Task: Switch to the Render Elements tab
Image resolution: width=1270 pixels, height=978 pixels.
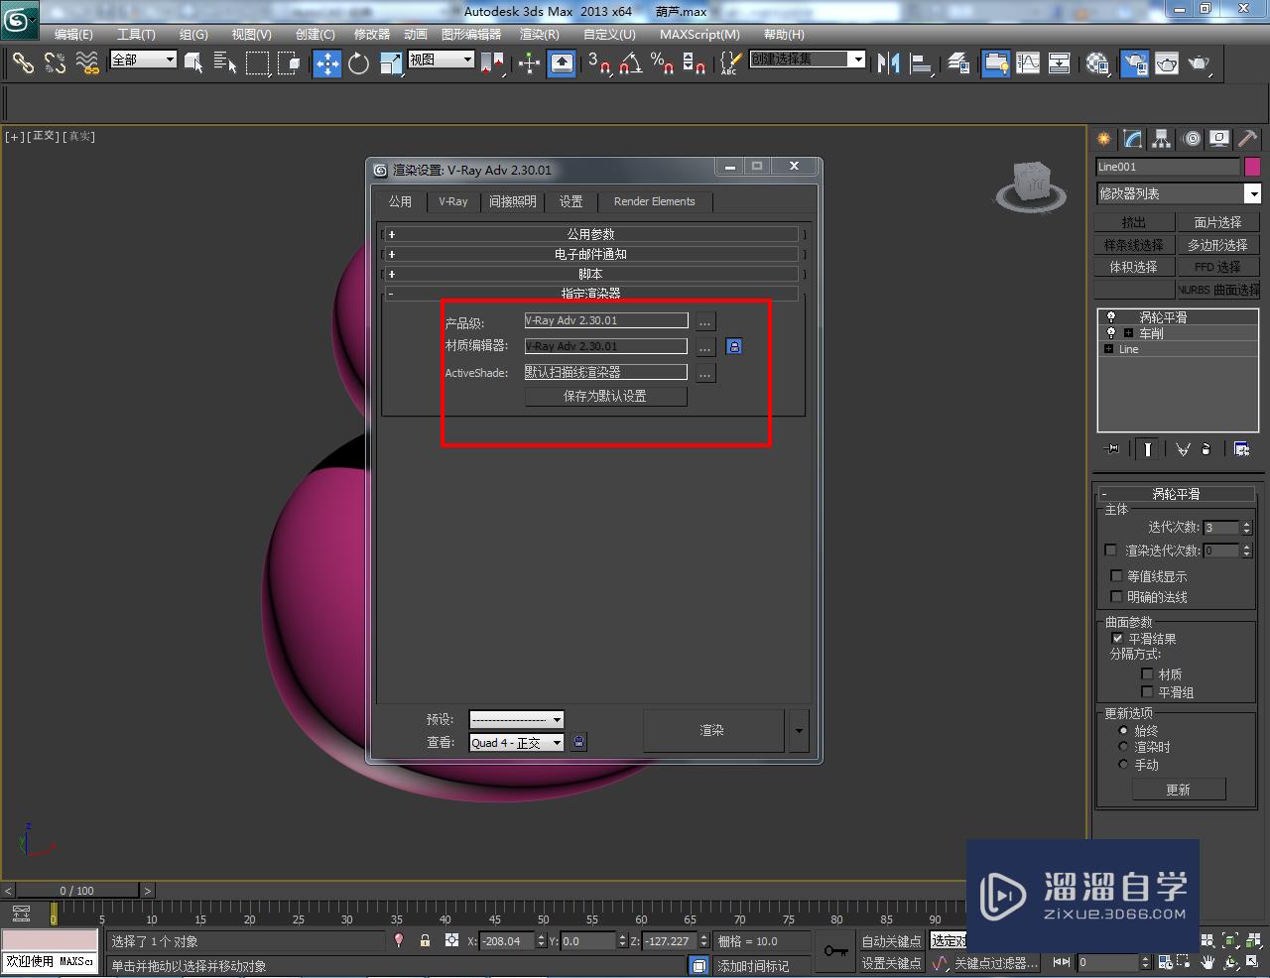Action: point(655,201)
